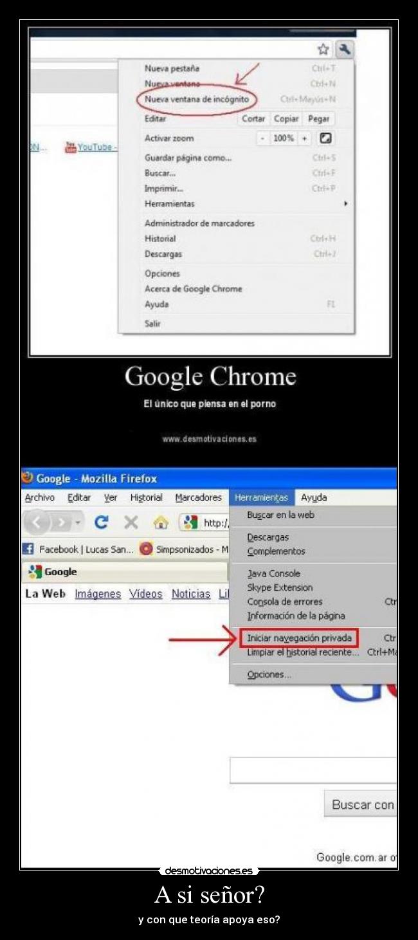This screenshot has width=418, height=940.
Task: Click the Google search input field
Action: [313, 771]
